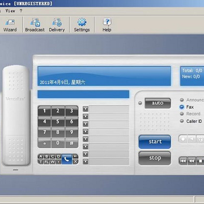Click the blue start button

point(155,142)
